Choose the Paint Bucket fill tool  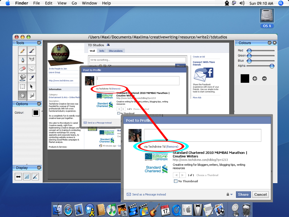click(x=23, y=77)
